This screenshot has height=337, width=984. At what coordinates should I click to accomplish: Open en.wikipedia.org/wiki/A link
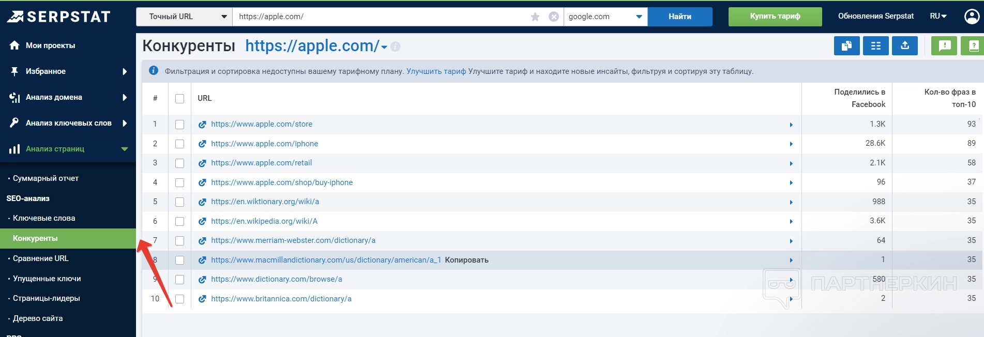tap(264, 221)
